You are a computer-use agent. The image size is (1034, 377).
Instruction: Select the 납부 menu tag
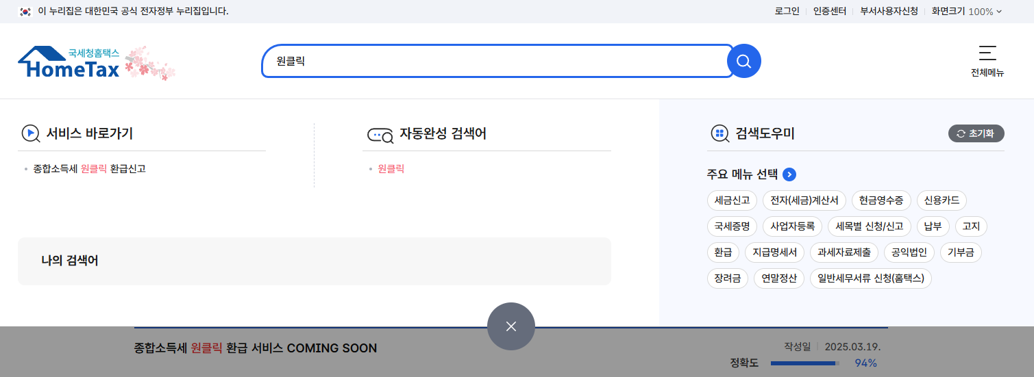click(x=933, y=226)
